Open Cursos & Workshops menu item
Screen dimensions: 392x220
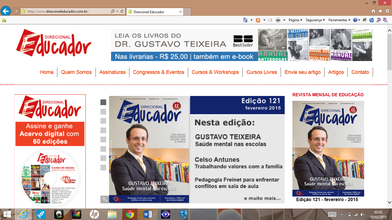click(215, 72)
